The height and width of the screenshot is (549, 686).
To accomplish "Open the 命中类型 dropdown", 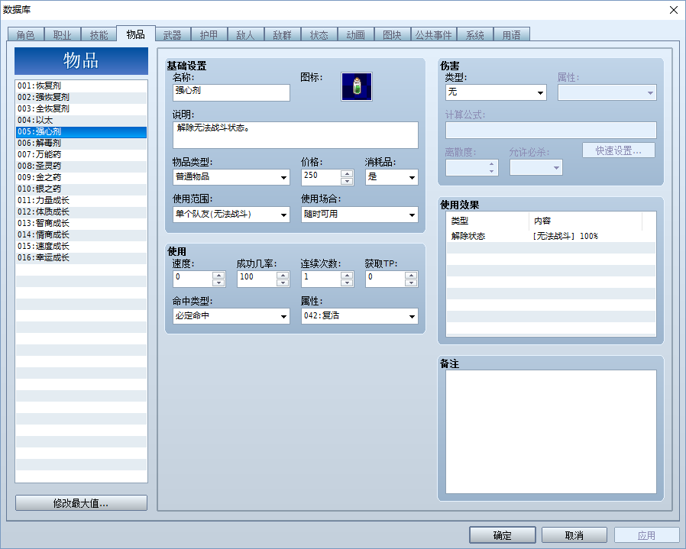I will (x=231, y=316).
